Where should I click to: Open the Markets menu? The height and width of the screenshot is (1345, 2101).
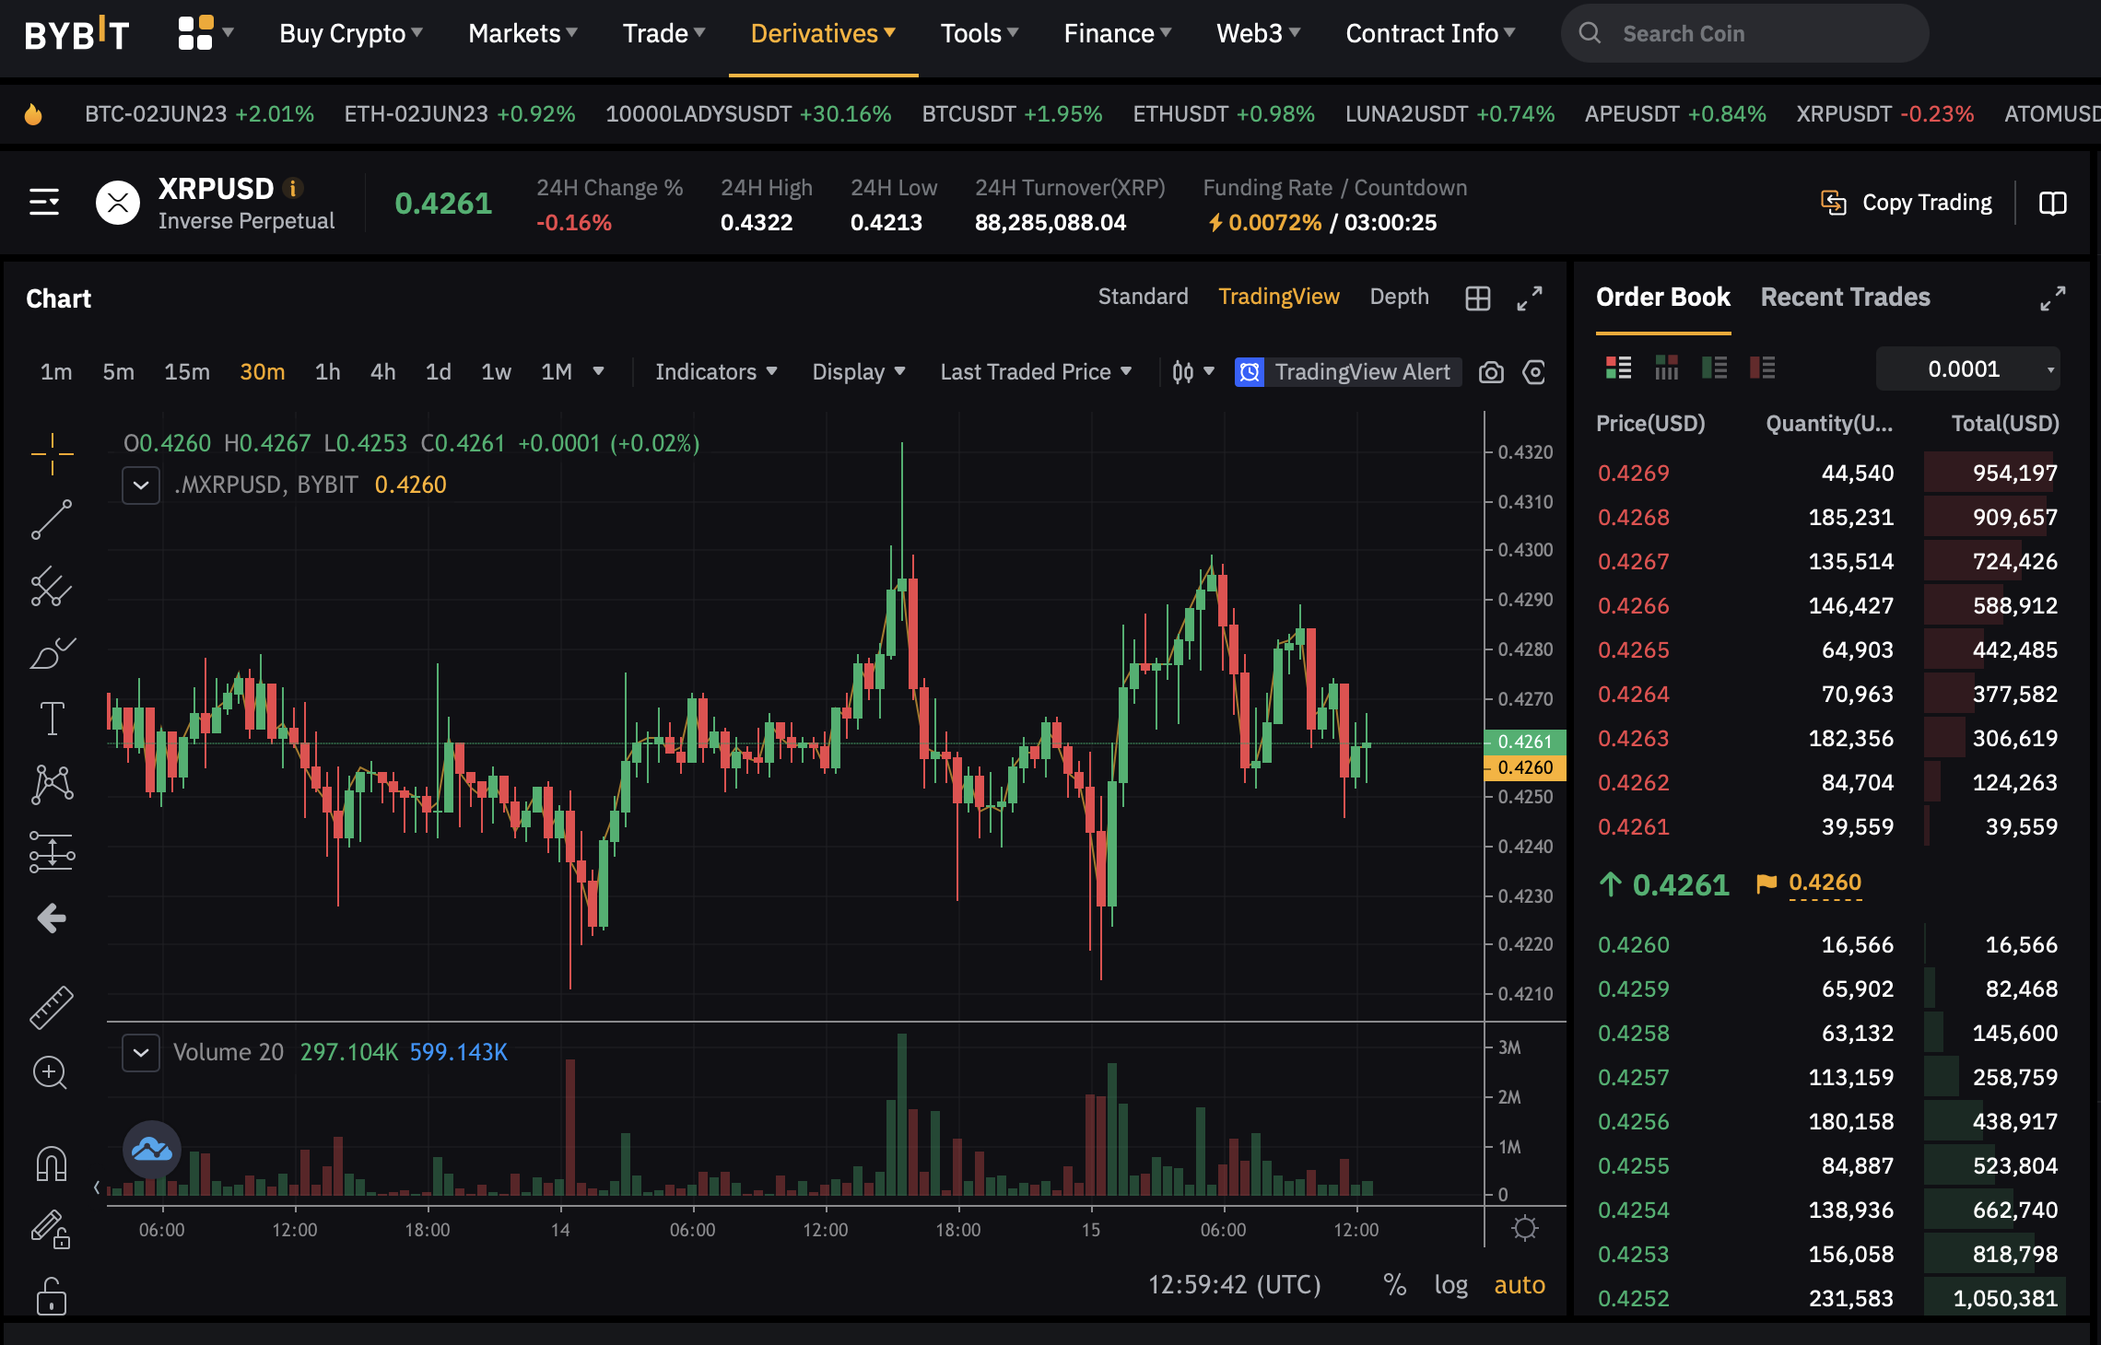pos(522,34)
